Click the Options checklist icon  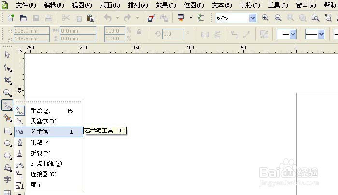pos(201,18)
